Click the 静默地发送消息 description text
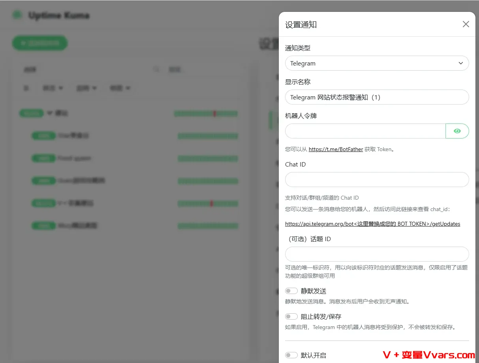 pyautogui.click(x=348, y=302)
